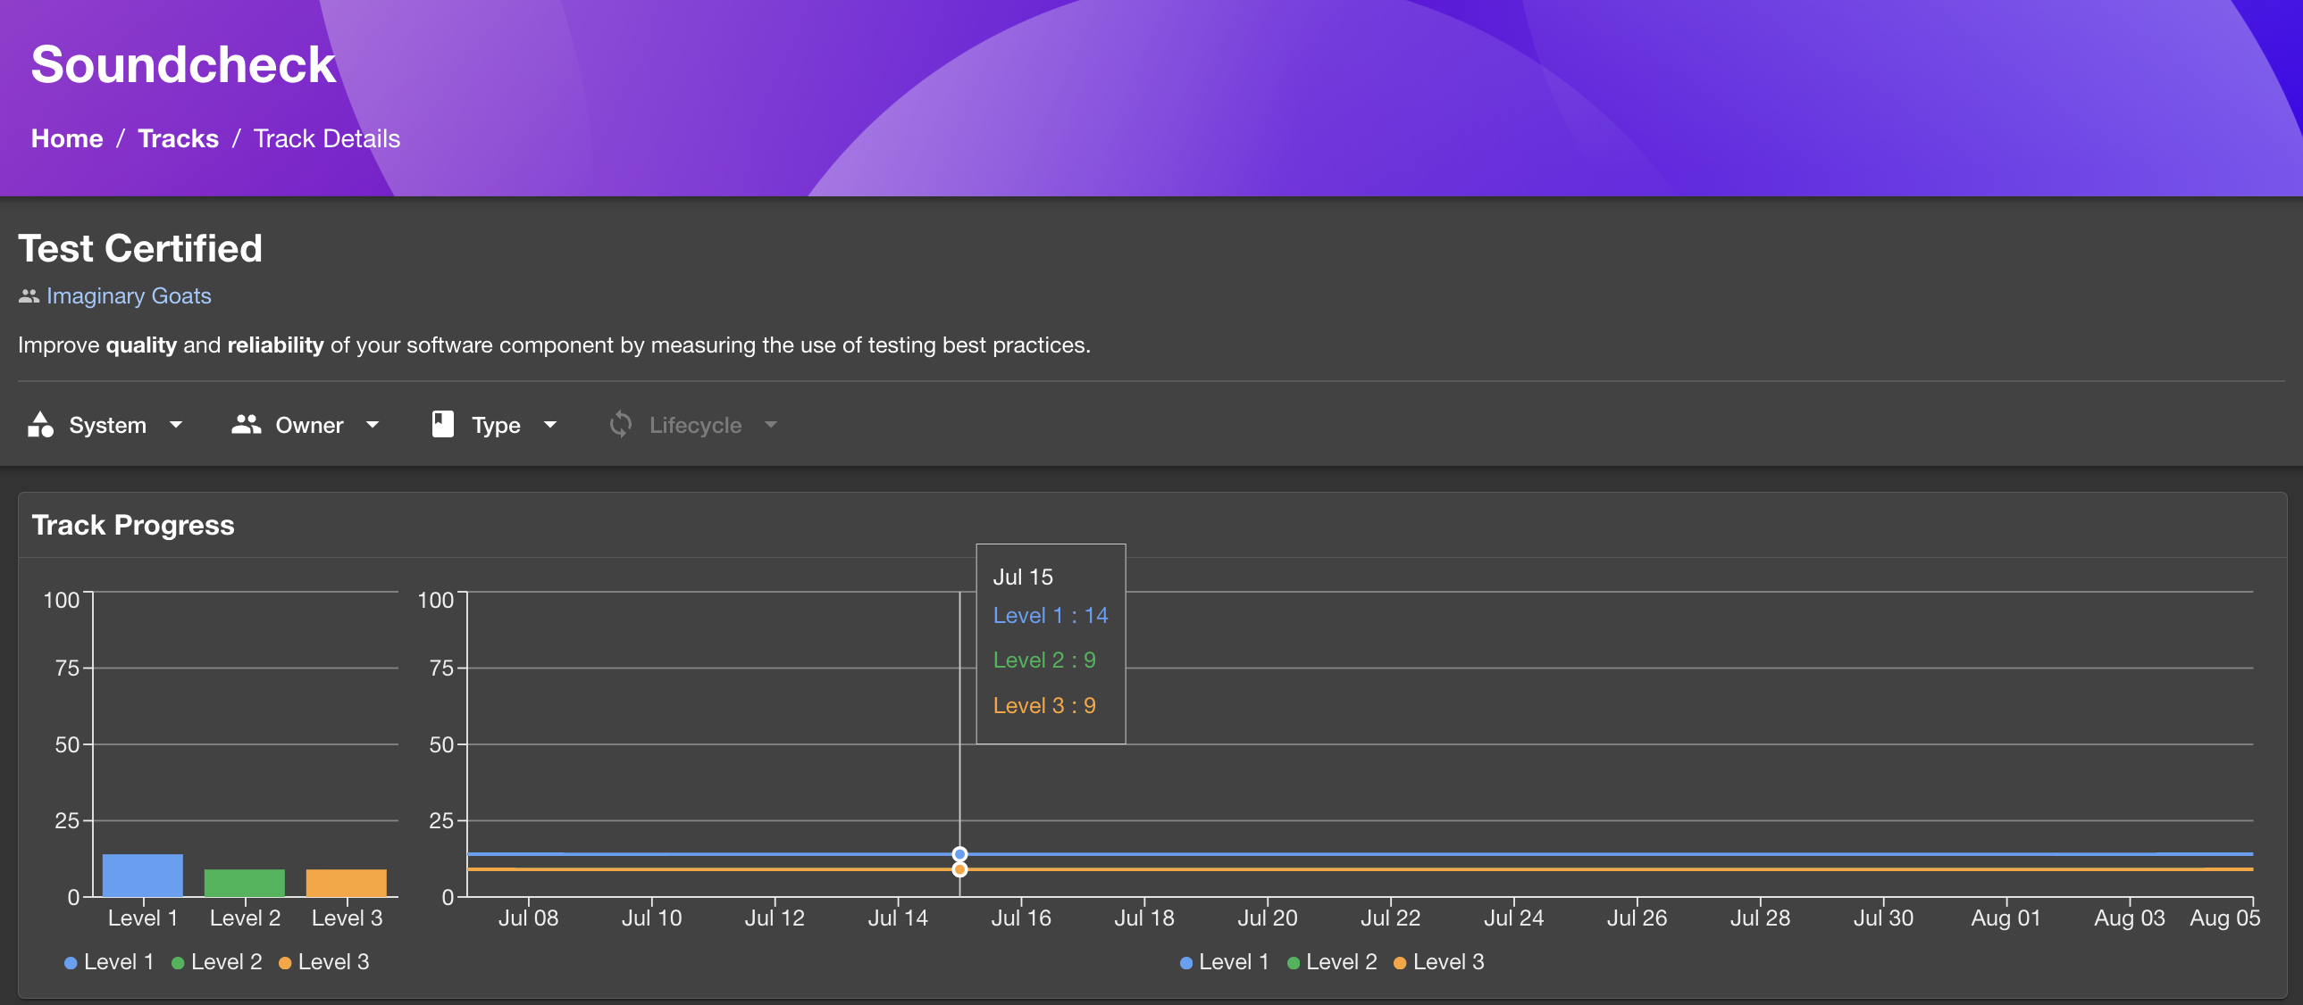This screenshot has width=2303, height=1005.
Task: Click tooltip text Level 3 : 9
Action: [x=1044, y=706]
